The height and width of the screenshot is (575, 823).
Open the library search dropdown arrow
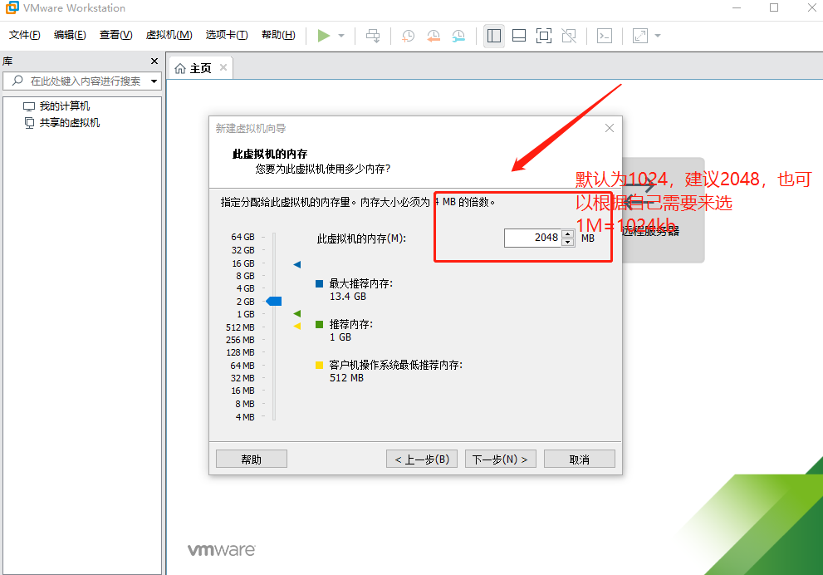pos(154,81)
